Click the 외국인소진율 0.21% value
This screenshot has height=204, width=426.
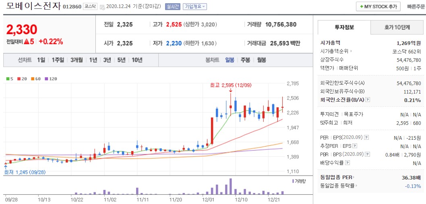[x=412, y=100]
